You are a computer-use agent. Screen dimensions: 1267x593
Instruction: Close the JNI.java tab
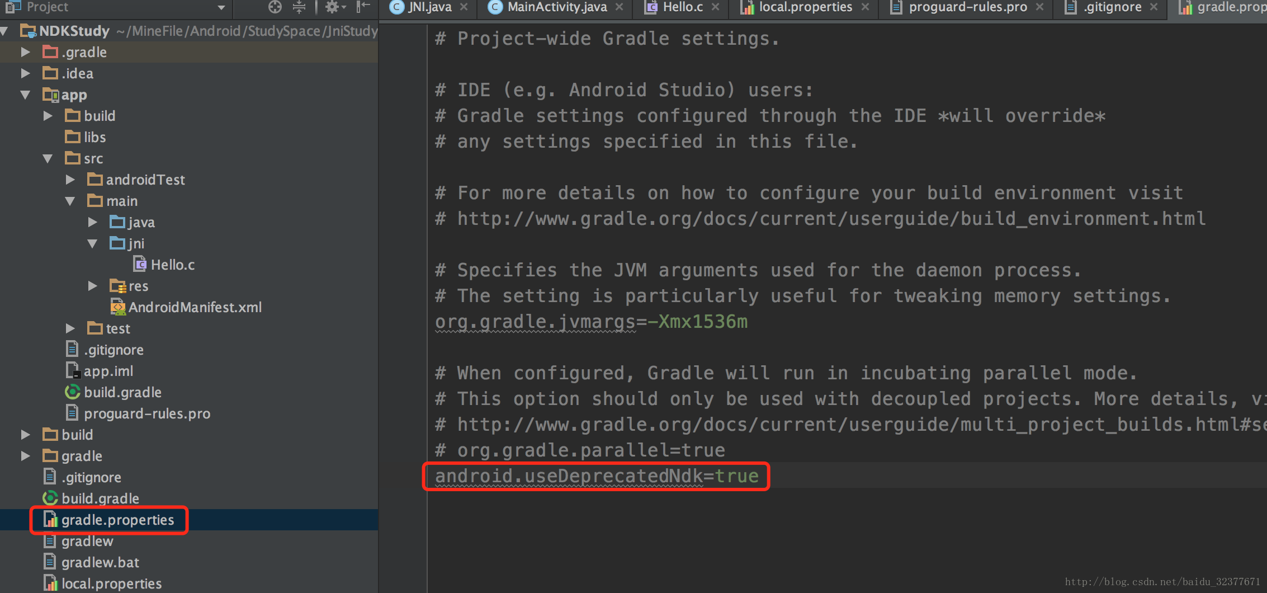click(464, 7)
